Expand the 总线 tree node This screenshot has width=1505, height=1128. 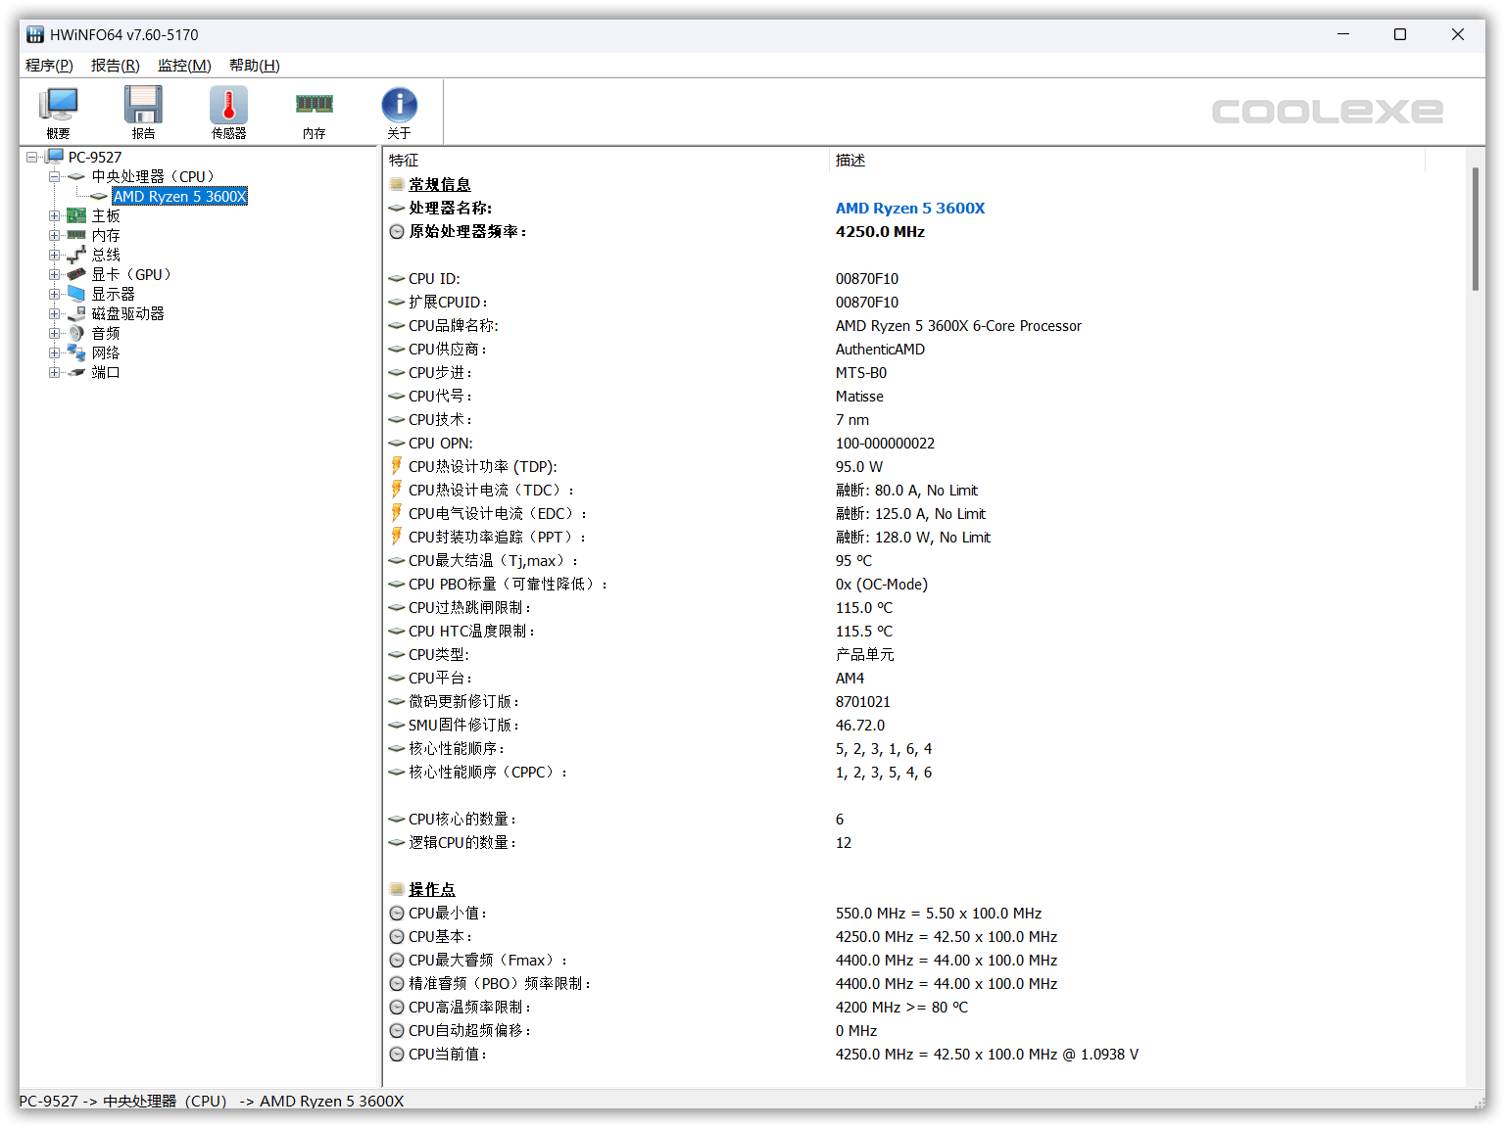coord(56,255)
